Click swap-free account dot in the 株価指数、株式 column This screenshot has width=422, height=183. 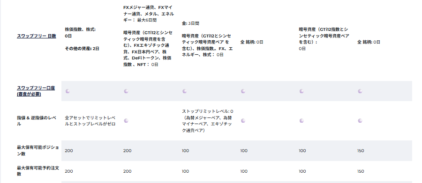68,91
